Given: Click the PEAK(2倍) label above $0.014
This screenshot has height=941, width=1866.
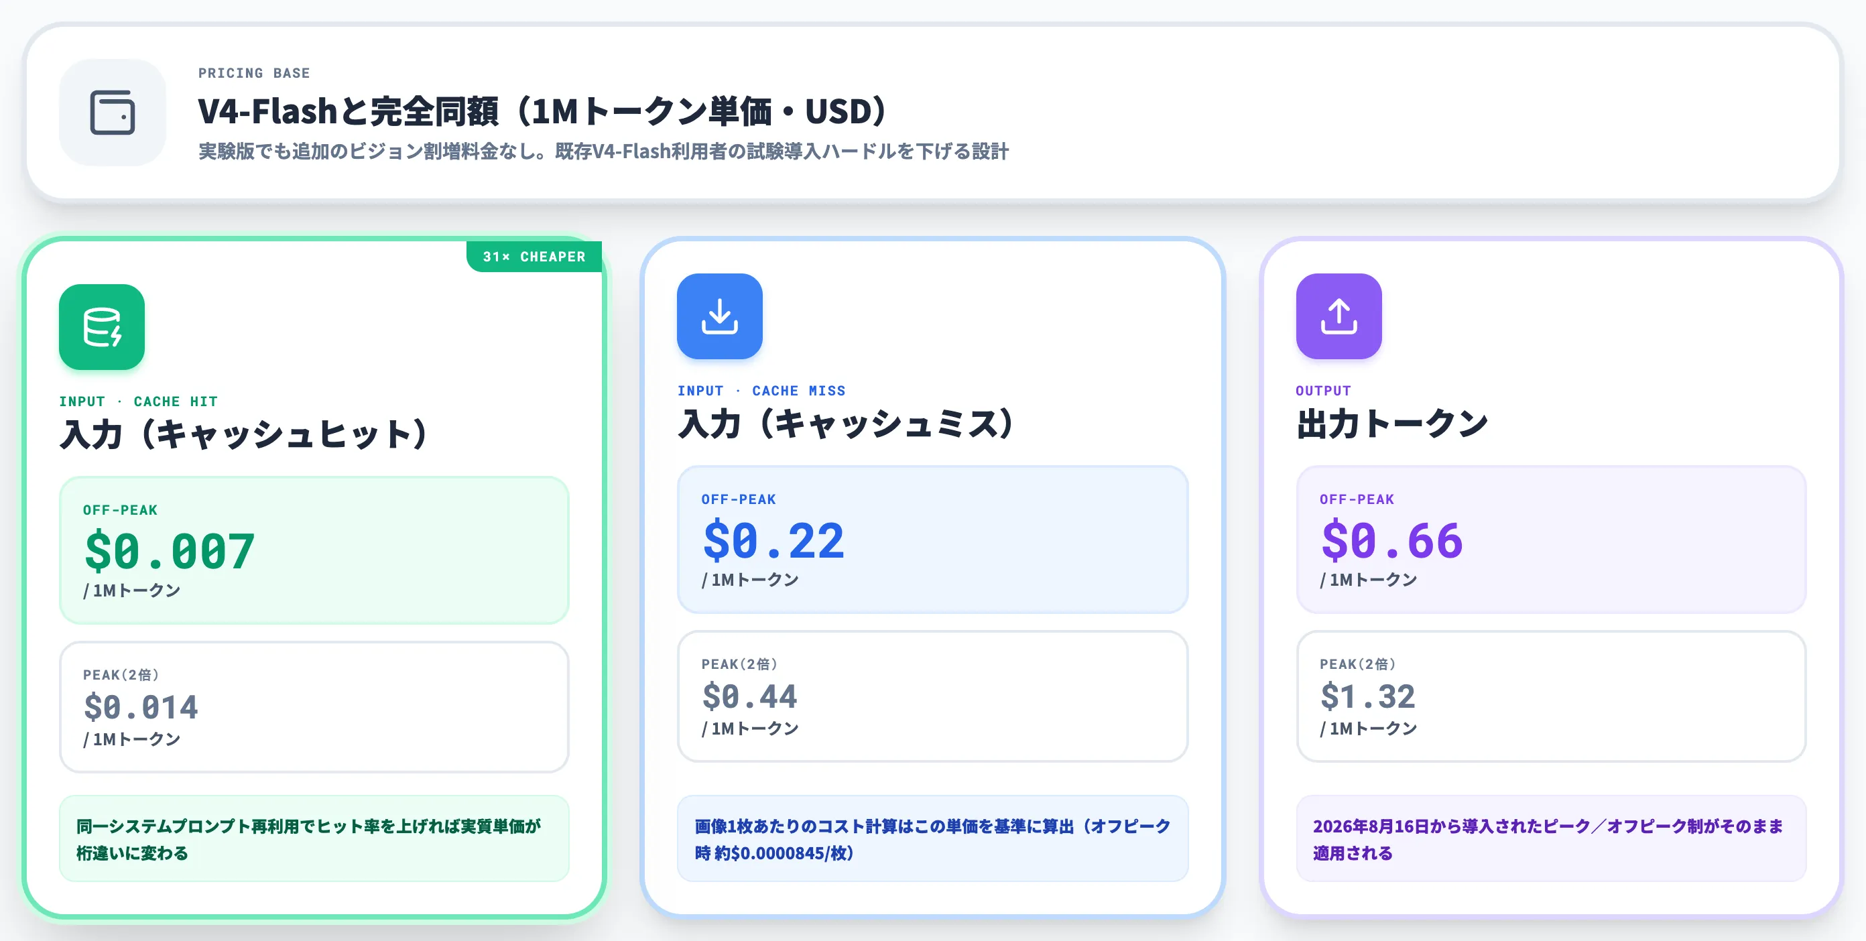Looking at the screenshot, I should click(121, 675).
